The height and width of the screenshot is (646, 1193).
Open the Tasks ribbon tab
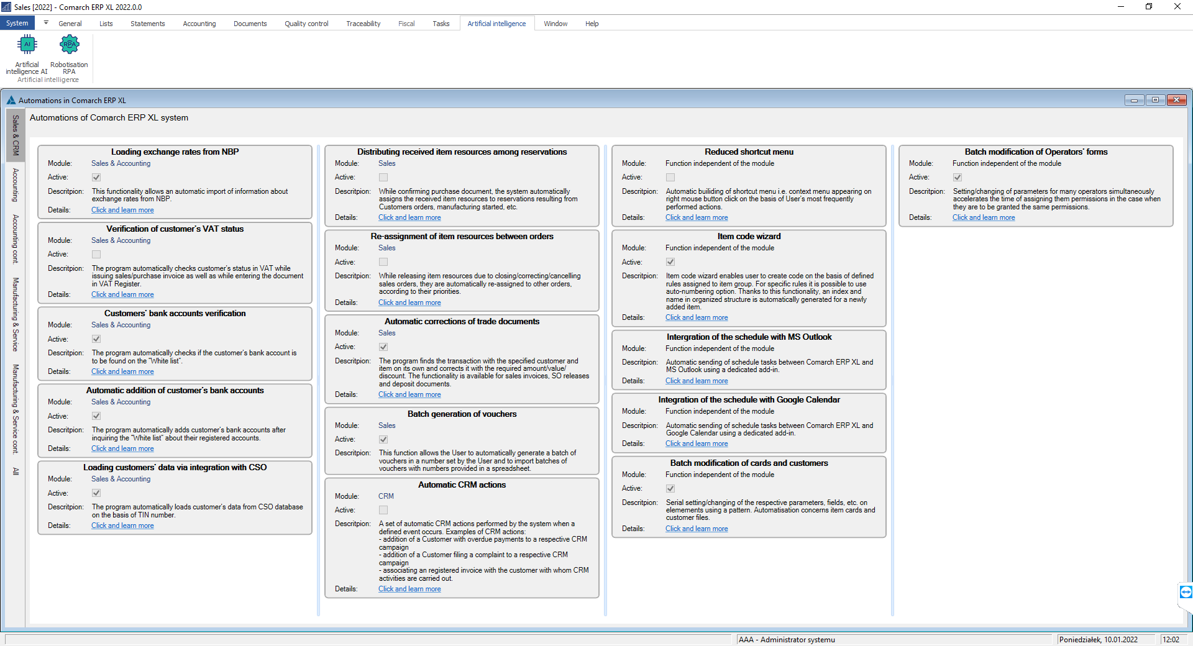441,24
